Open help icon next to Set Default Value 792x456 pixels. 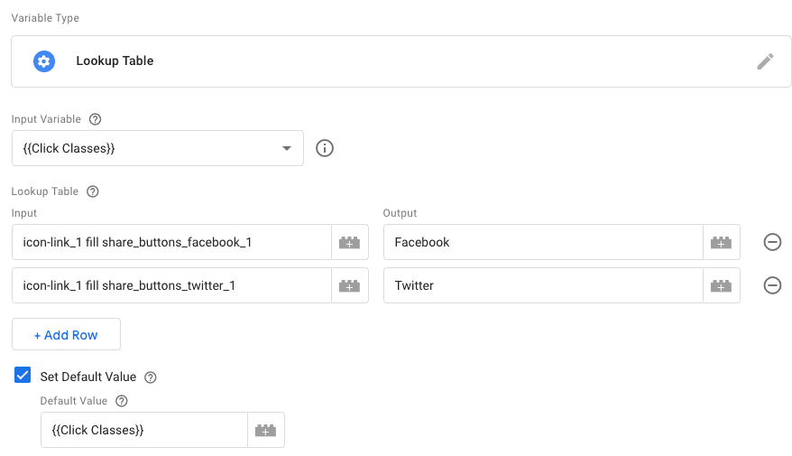[151, 377]
